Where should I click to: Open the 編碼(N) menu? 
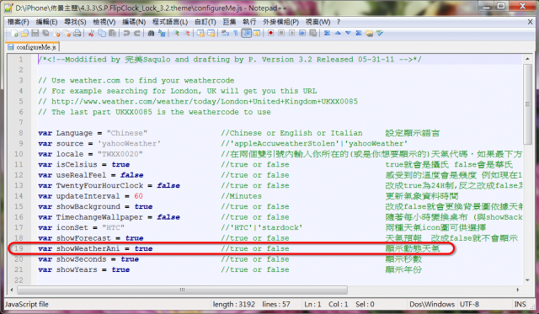(x=134, y=22)
